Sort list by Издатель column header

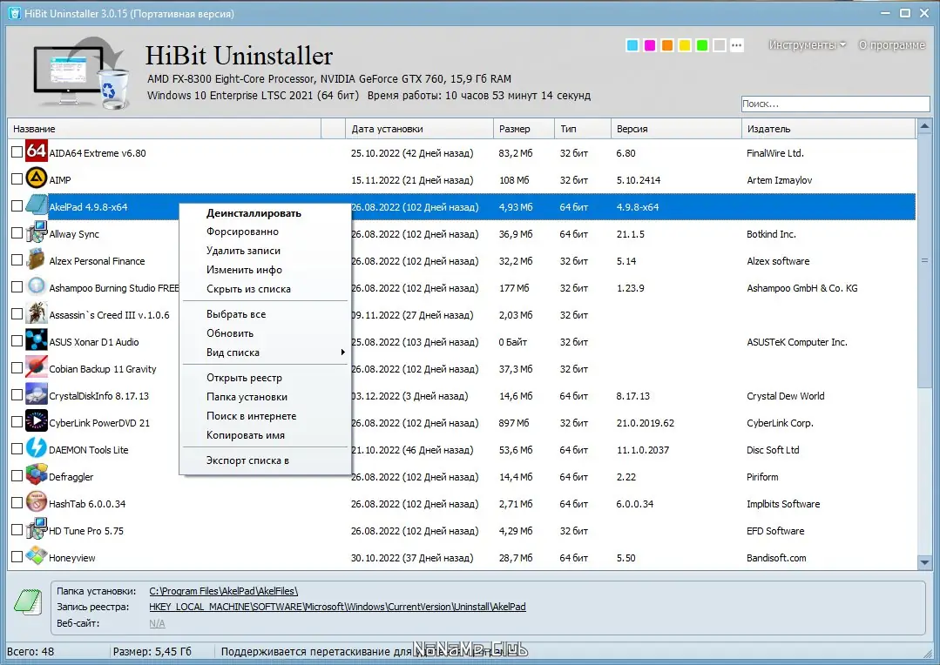coord(828,129)
